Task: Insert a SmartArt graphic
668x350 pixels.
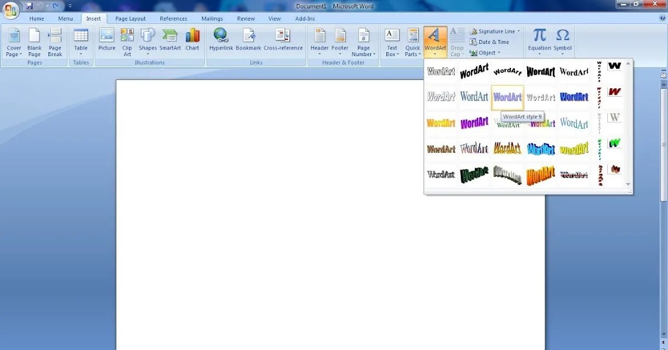Action: tap(170, 40)
